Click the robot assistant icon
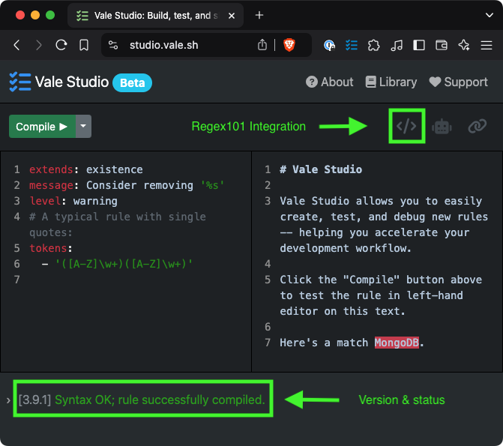Screen dimensions: 503x446 pyautogui.click(x=442, y=127)
